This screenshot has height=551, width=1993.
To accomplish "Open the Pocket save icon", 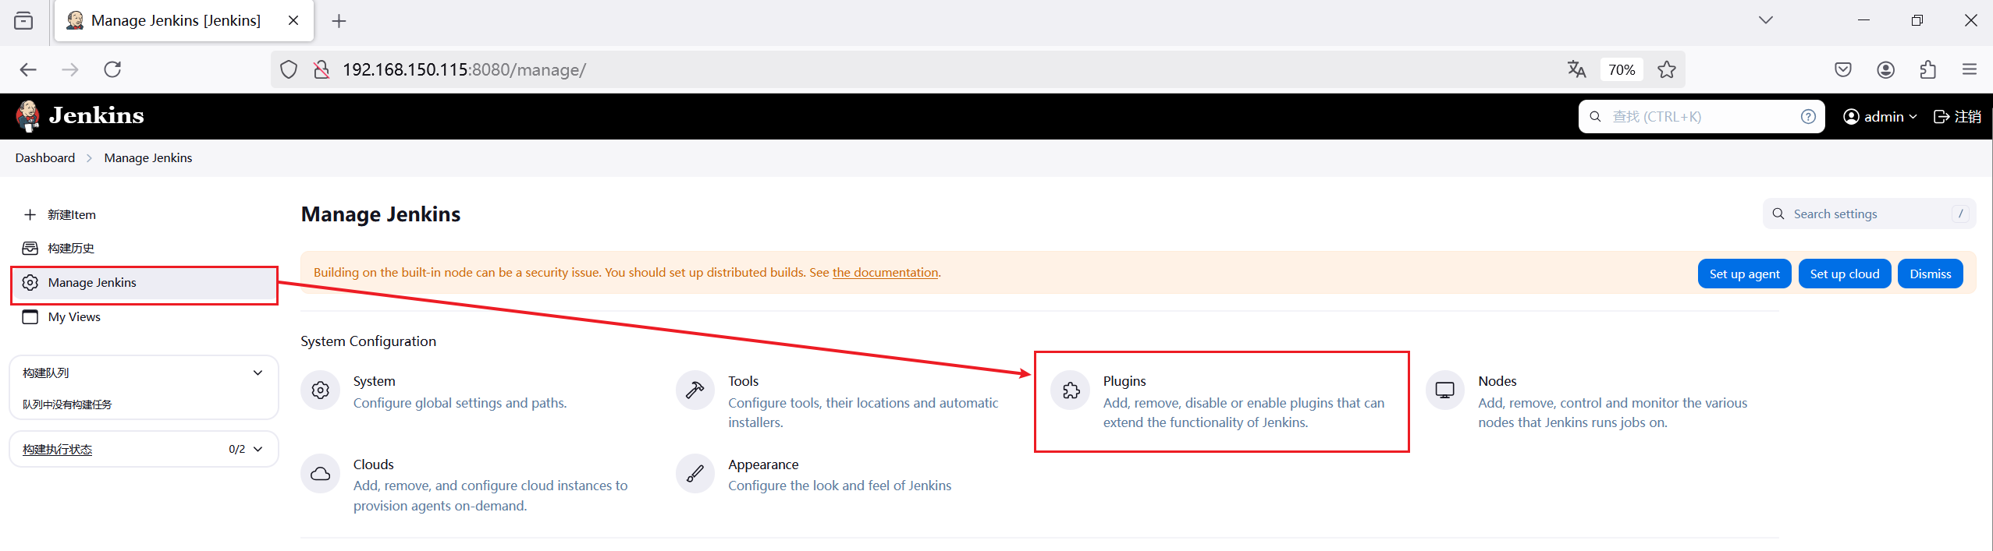I will [x=1842, y=69].
